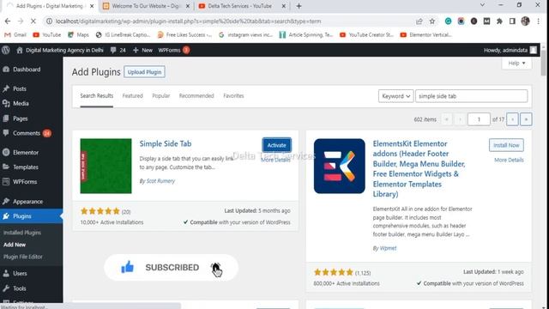
Task: Open Plugin File Editor submenu link
Action: (23, 257)
